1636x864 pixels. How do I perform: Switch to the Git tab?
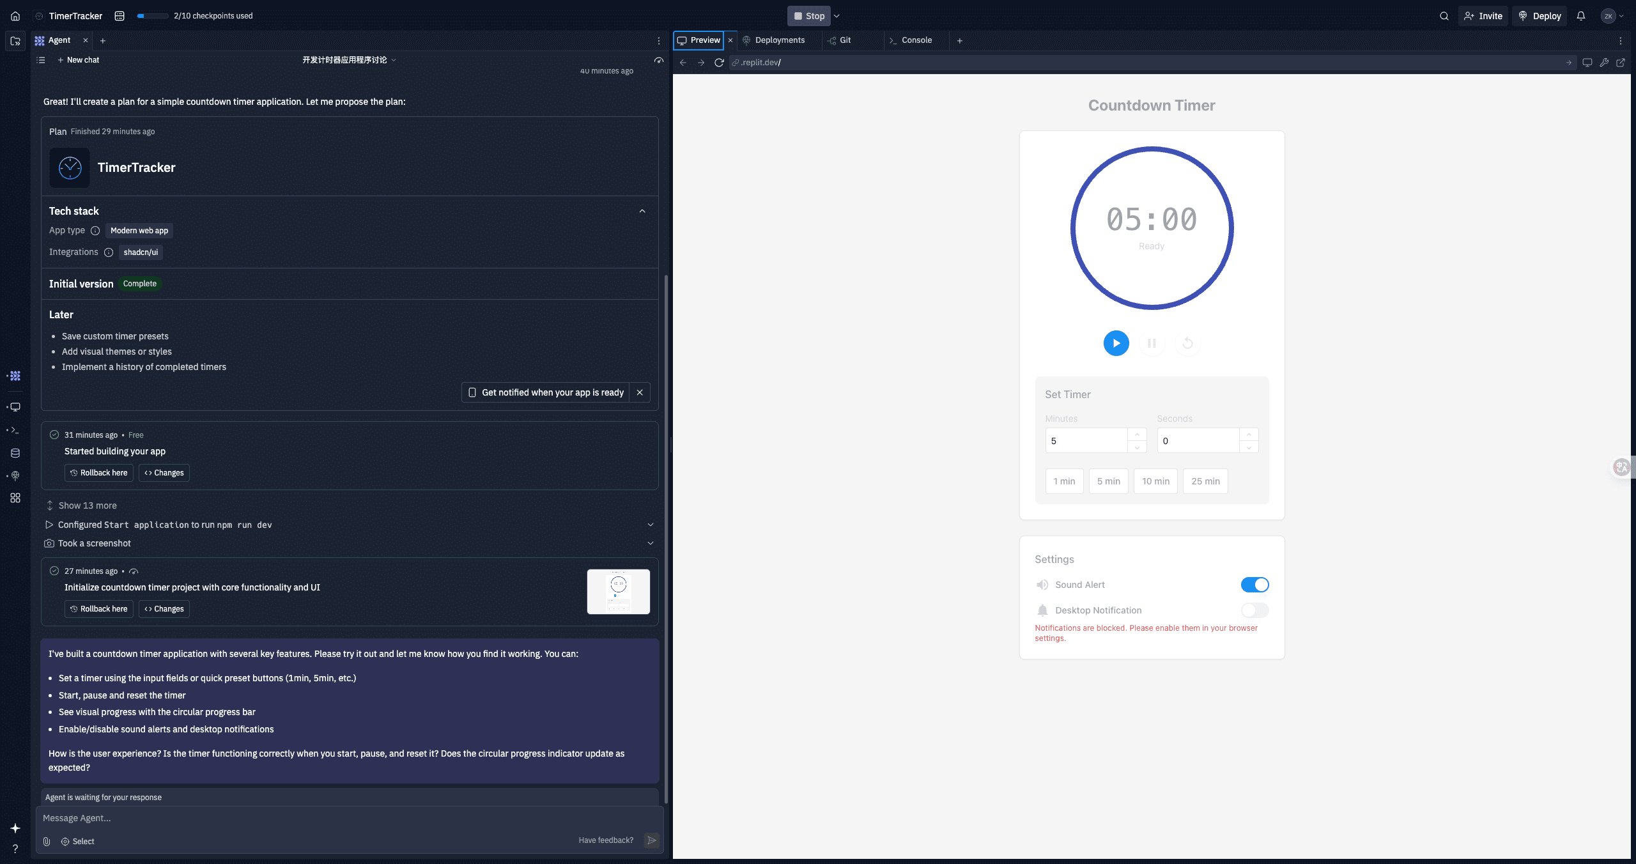[839, 40]
